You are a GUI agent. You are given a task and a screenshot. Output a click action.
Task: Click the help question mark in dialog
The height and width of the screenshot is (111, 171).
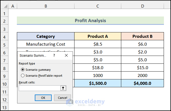(x=54, y=55)
